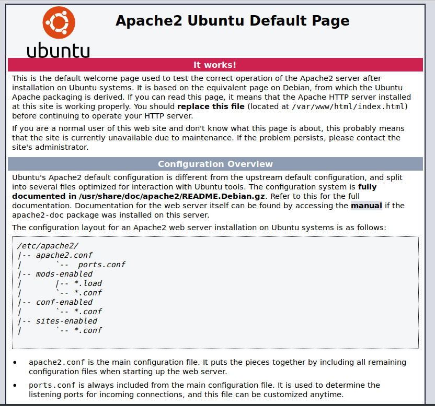The width and height of the screenshot is (435, 406).
Task: Click the "site's administrator." text
Action: click(50, 147)
